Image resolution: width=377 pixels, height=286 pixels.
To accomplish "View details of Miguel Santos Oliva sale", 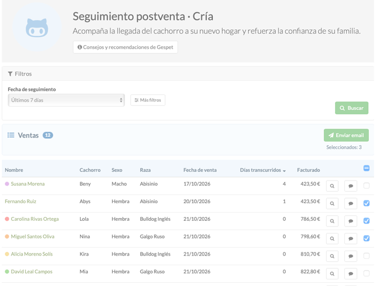I will click(332, 239).
